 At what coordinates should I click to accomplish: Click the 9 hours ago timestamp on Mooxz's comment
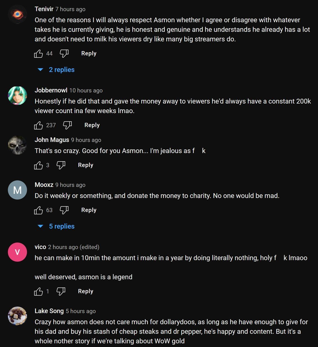[70, 185]
